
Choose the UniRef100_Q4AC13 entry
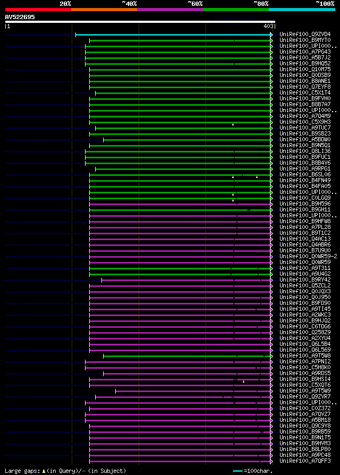pyautogui.click(x=305, y=239)
